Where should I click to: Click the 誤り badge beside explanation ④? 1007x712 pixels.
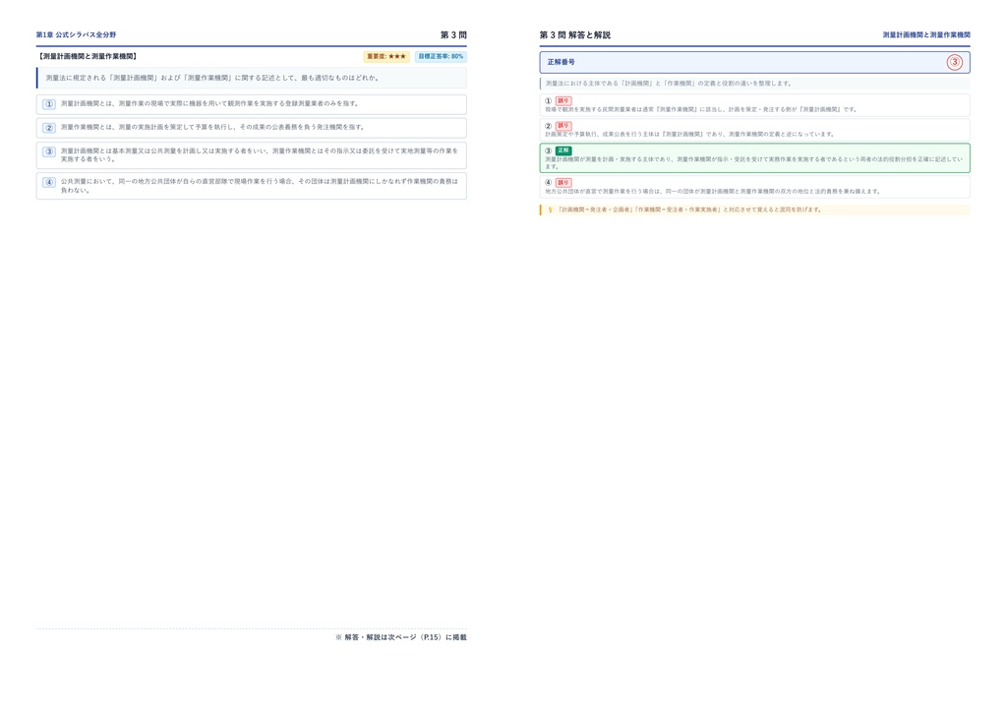click(x=563, y=183)
